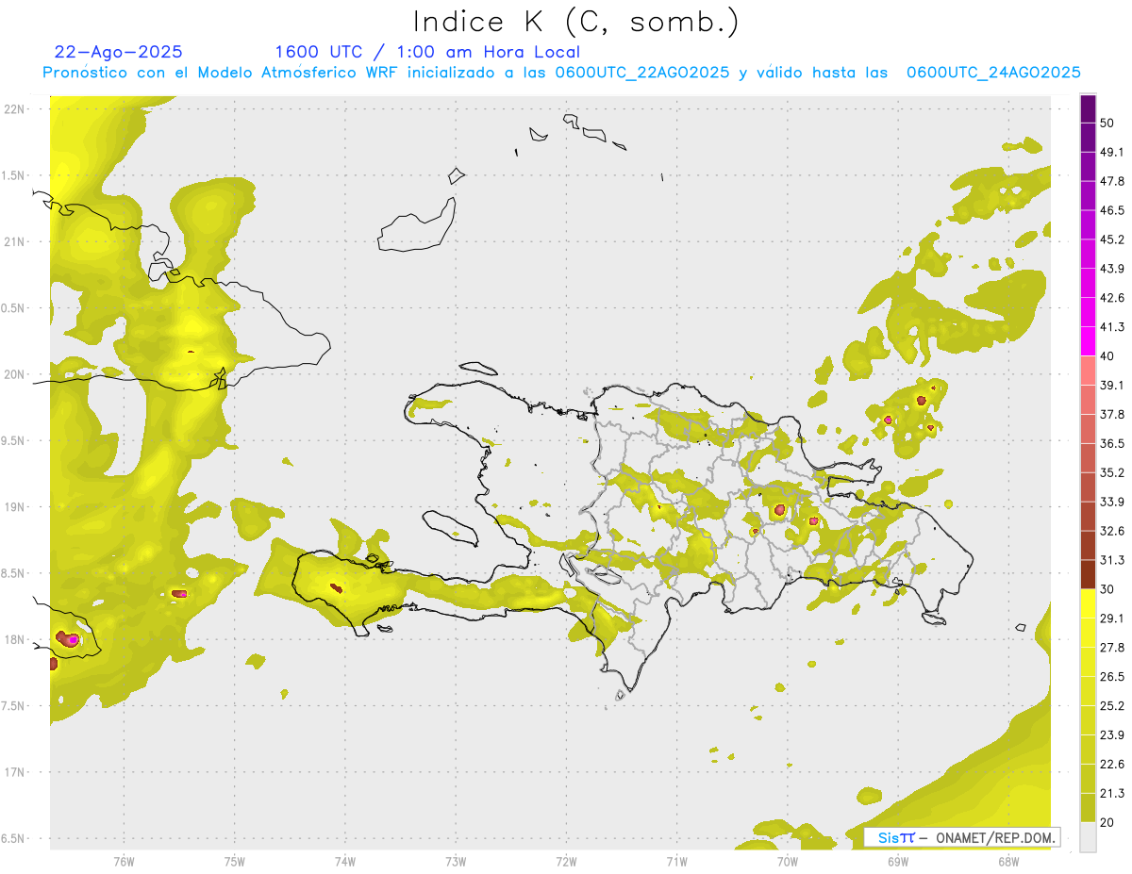Viewport: 1132px width, 874px height.
Task: Click the "27.8" value on the color scale
Action: (x=1112, y=648)
